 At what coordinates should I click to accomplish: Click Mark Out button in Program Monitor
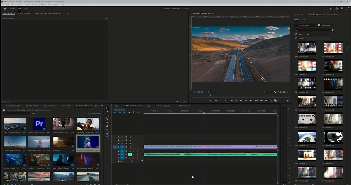pos(225,100)
